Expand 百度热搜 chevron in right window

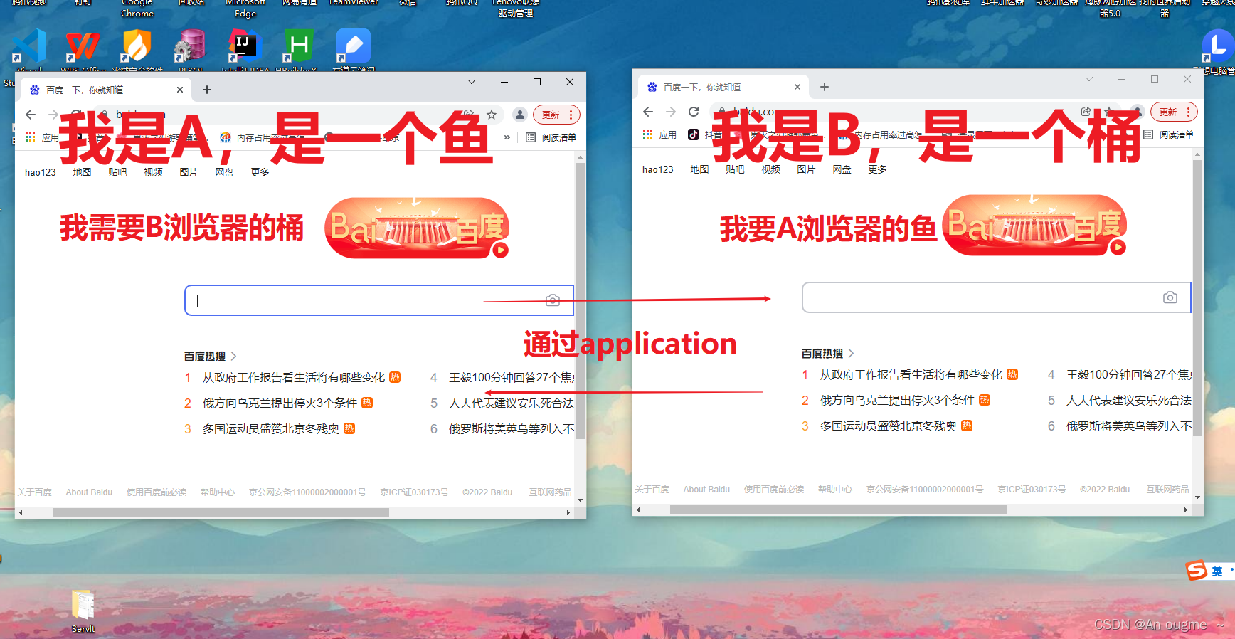point(851,353)
